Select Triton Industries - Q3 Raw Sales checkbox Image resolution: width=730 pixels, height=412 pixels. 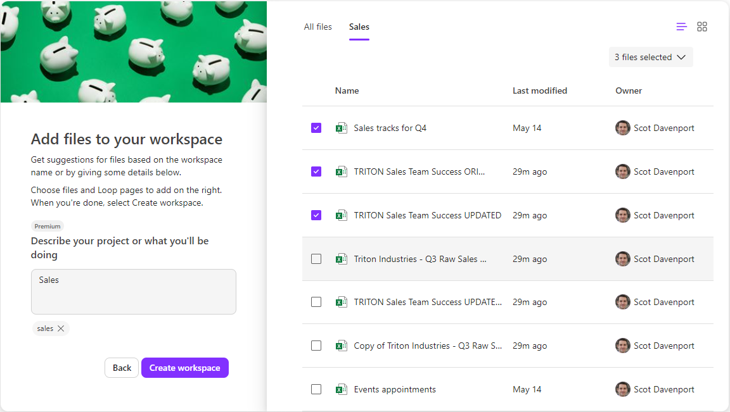(316, 259)
